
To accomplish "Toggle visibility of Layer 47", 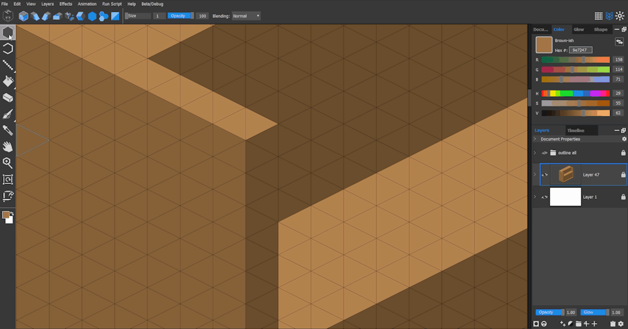I will tap(545, 174).
